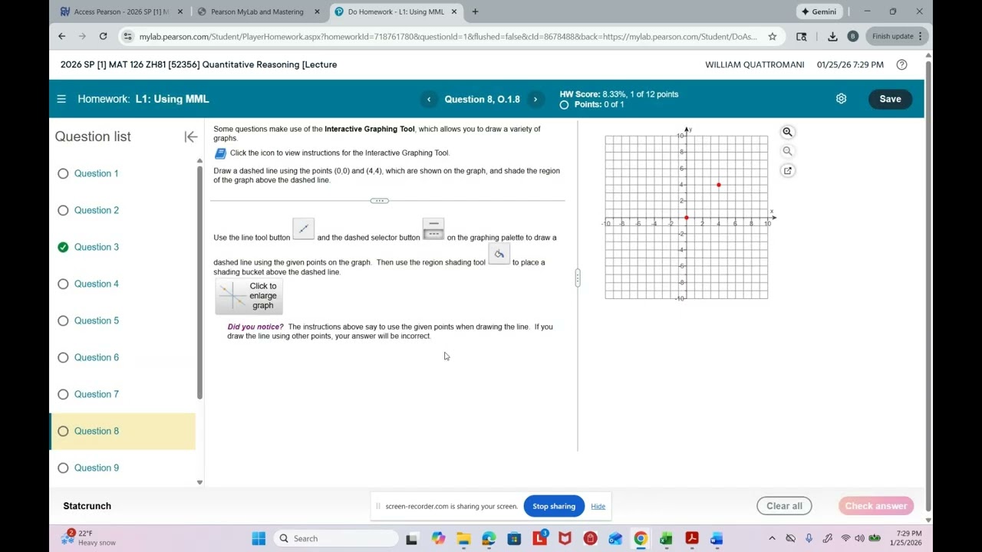Open Chrome from the taskbar
This screenshot has height=552, width=982.
(x=641, y=538)
